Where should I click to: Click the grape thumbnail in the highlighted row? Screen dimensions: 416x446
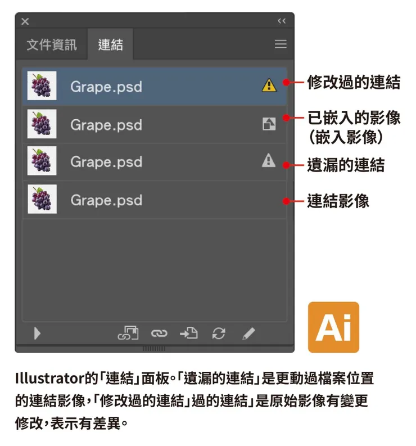[42, 85]
